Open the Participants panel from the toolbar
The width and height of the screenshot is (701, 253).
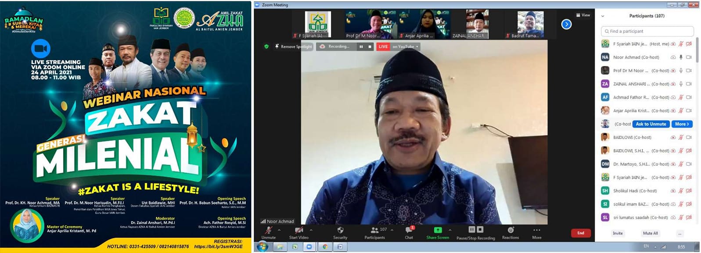tap(375, 230)
